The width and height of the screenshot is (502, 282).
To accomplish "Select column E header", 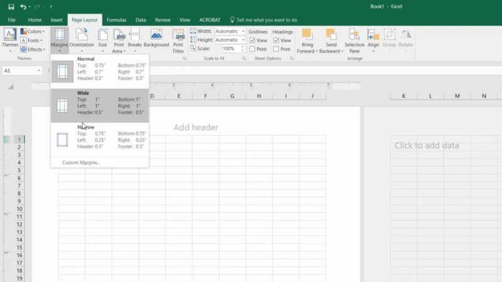I will tap(179, 96).
